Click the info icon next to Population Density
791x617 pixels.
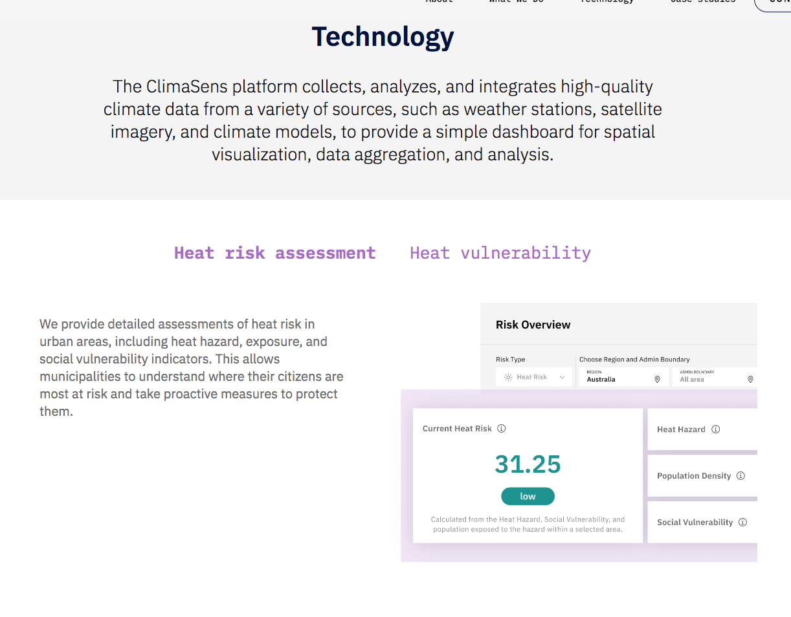tap(740, 475)
